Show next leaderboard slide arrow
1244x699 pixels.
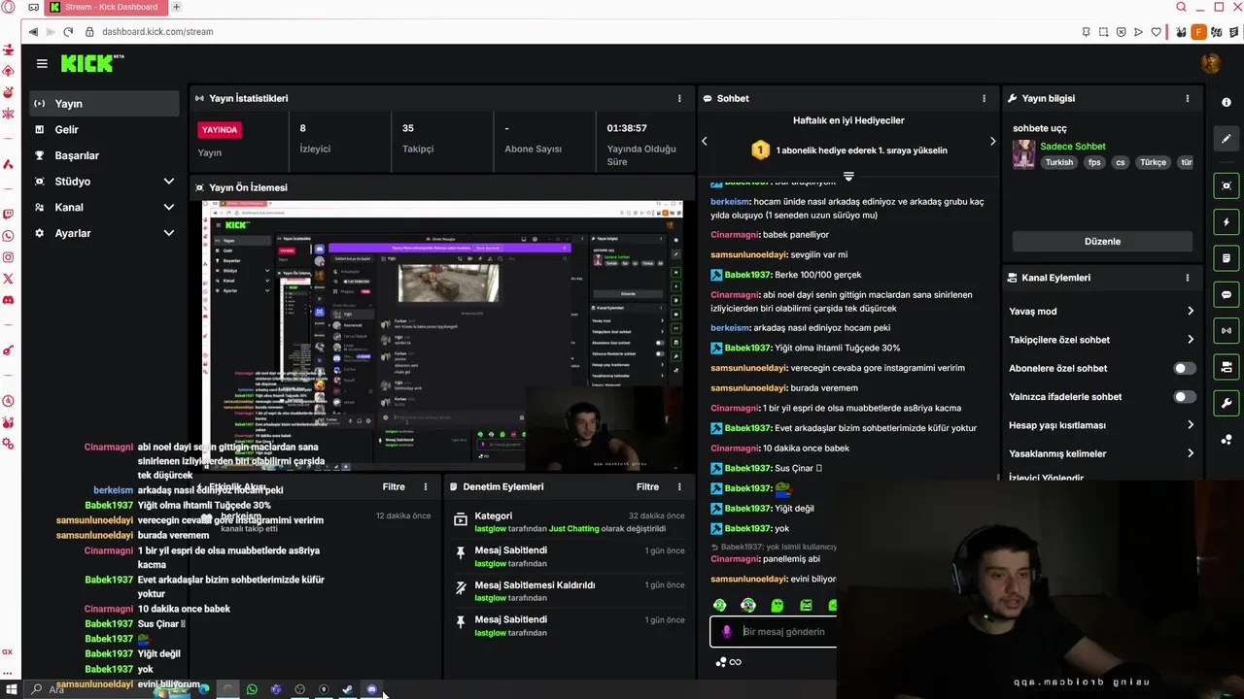click(x=992, y=142)
